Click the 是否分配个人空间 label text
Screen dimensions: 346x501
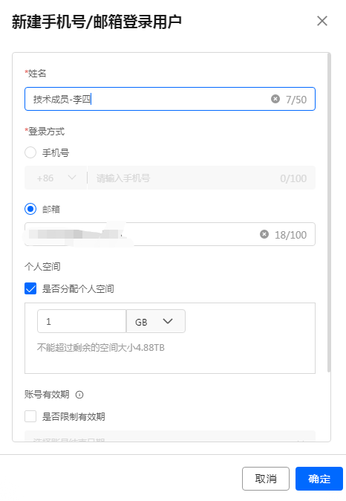pyautogui.click(x=78, y=289)
